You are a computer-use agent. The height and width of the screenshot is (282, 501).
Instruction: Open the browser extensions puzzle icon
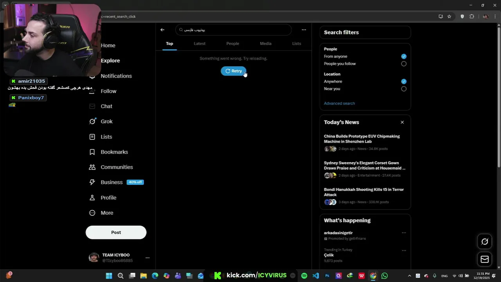[x=472, y=16]
